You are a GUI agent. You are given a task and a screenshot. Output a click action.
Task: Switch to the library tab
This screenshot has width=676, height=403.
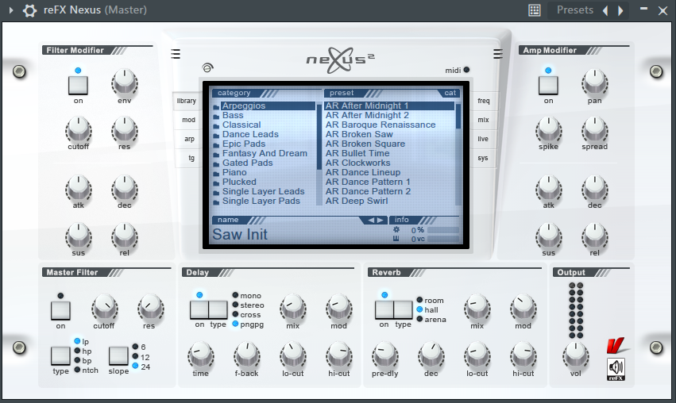[x=186, y=101]
